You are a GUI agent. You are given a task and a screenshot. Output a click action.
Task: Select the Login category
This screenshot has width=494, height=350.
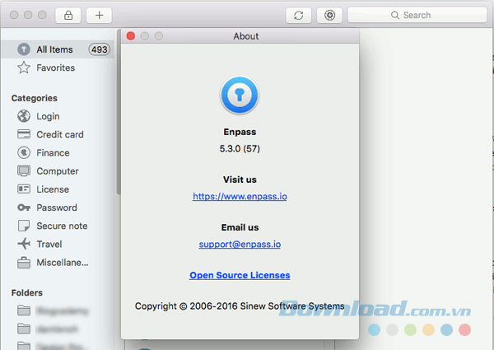tap(48, 116)
